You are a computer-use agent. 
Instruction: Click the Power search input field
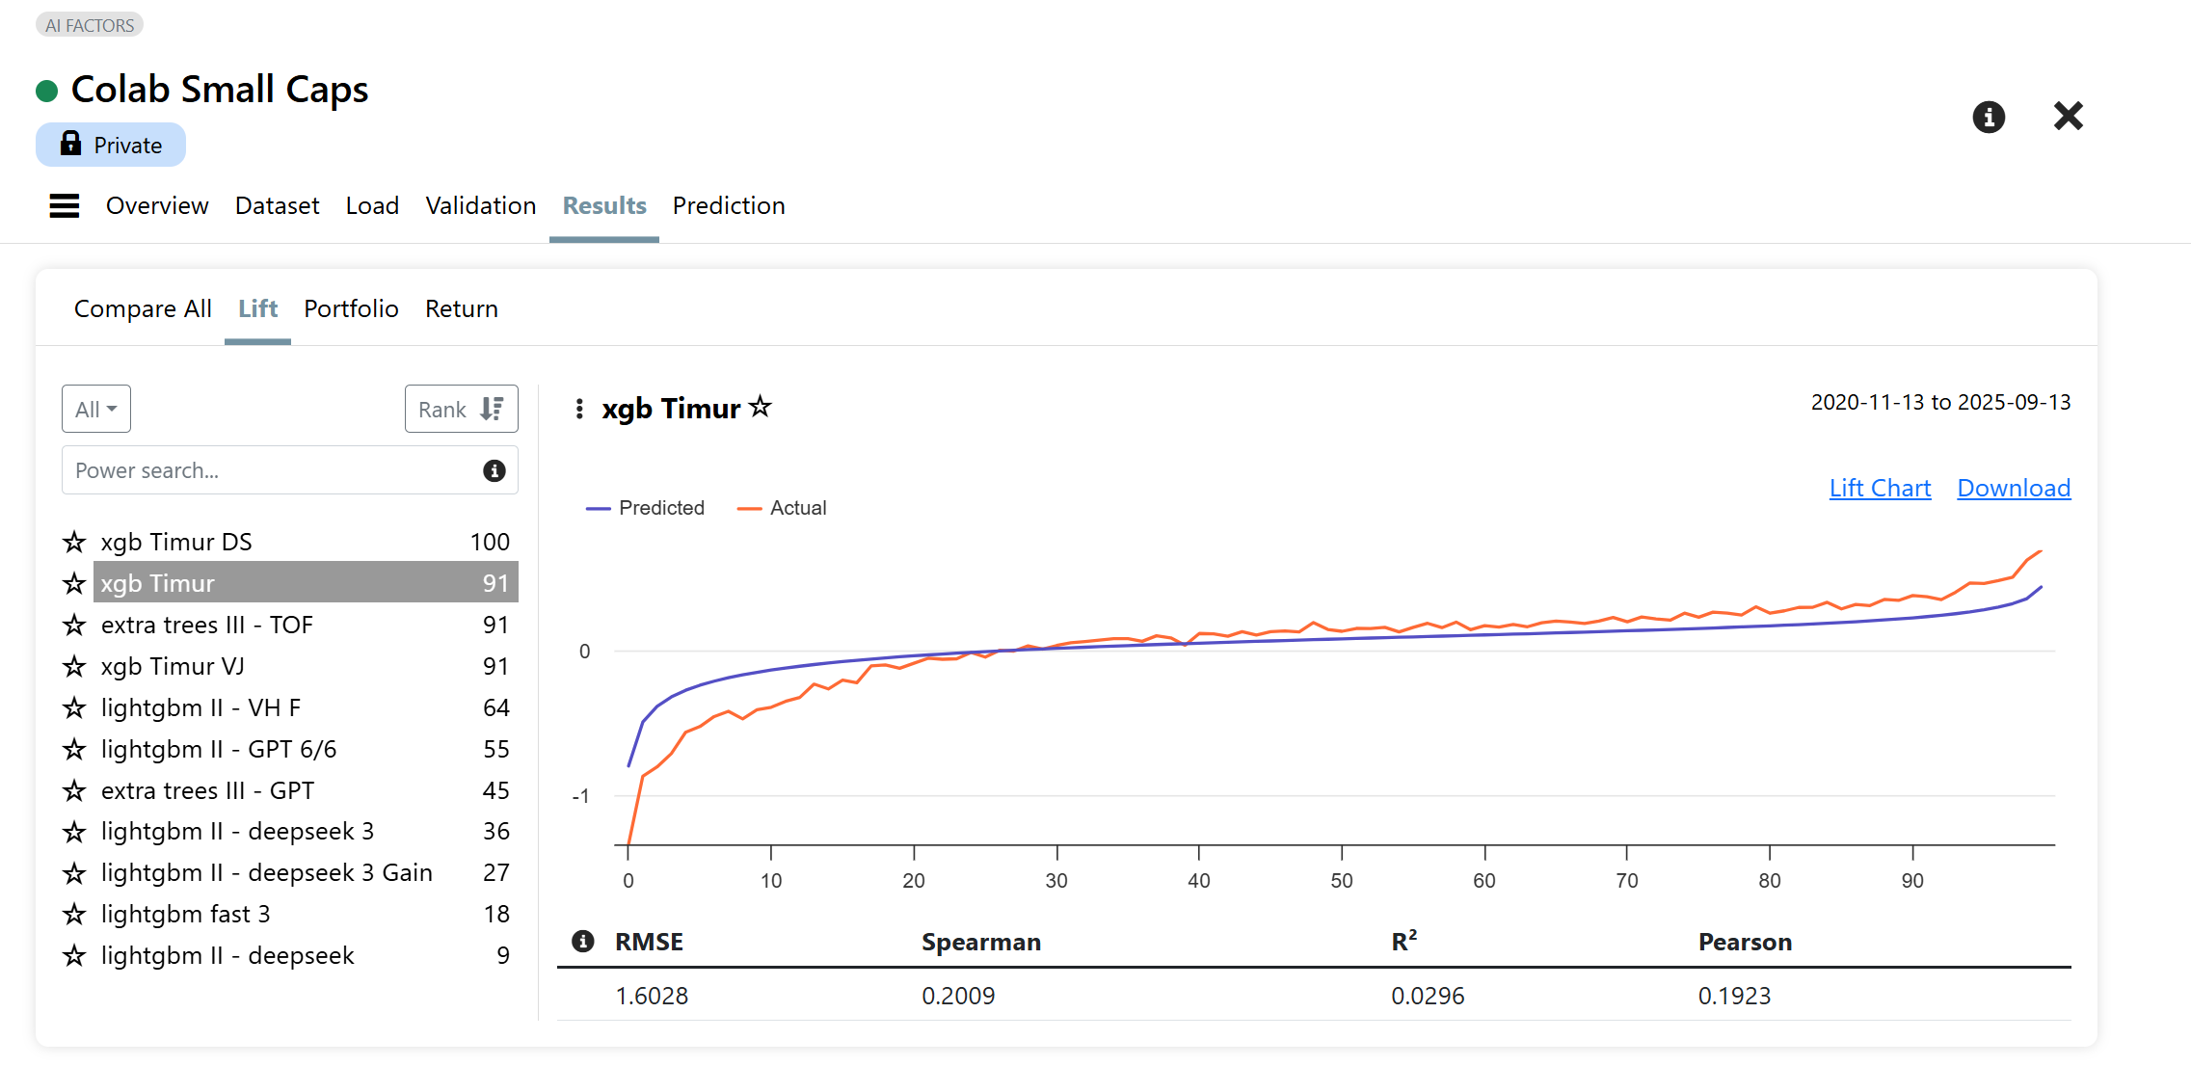point(270,471)
